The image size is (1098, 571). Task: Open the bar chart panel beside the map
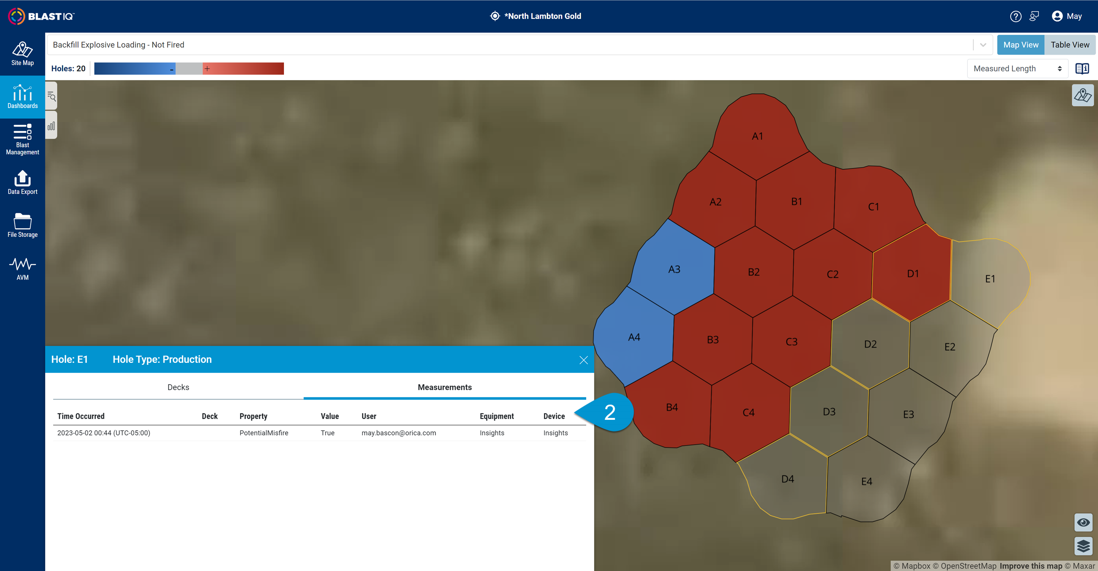pos(51,125)
